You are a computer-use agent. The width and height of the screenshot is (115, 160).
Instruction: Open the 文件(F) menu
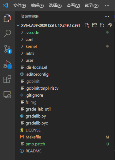point(20,5)
